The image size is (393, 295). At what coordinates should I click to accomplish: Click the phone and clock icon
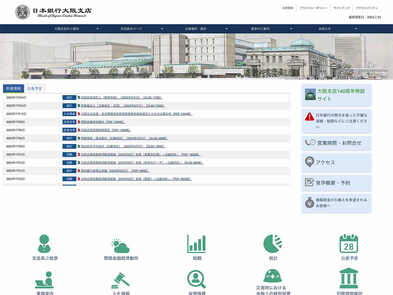(x=310, y=142)
